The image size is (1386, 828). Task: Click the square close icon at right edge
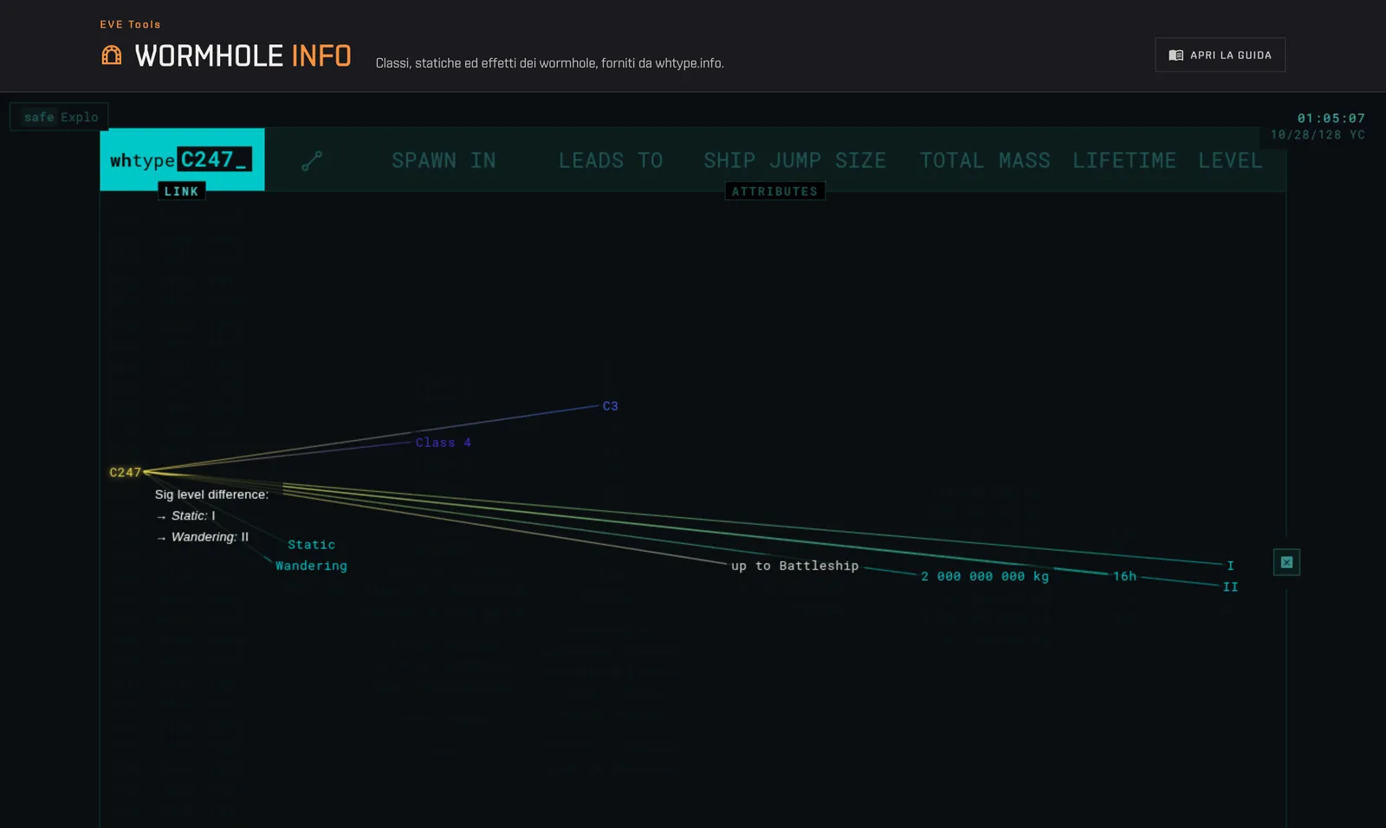tap(1286, 562)
